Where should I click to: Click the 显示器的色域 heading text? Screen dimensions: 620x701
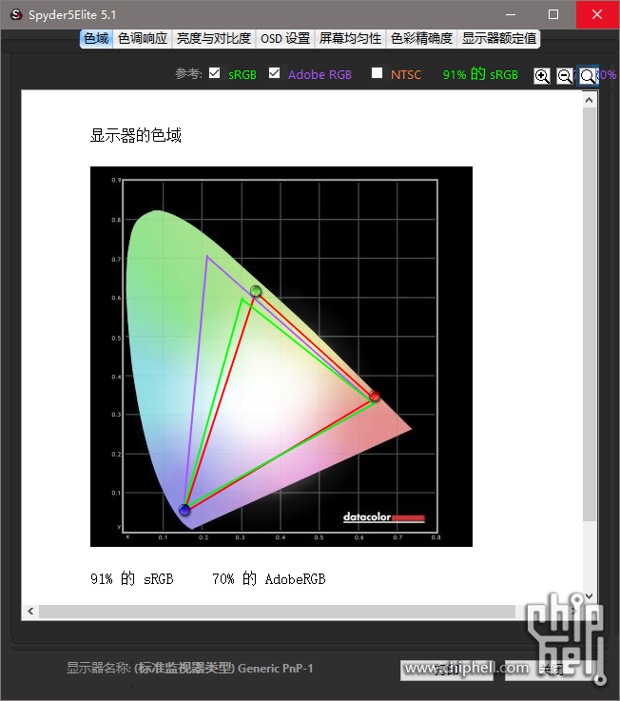(136, 135)
